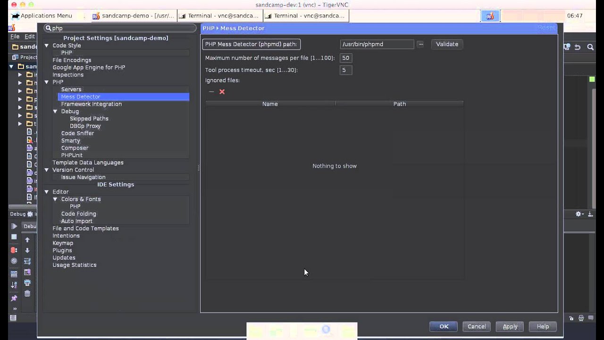
Task: Collapse the sandcamp project root folder arrow
Action: [12, 67]
